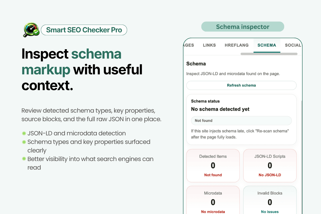Click the "Not found" status field

241,120
